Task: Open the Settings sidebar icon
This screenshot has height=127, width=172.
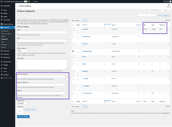Action: point(2,75)
